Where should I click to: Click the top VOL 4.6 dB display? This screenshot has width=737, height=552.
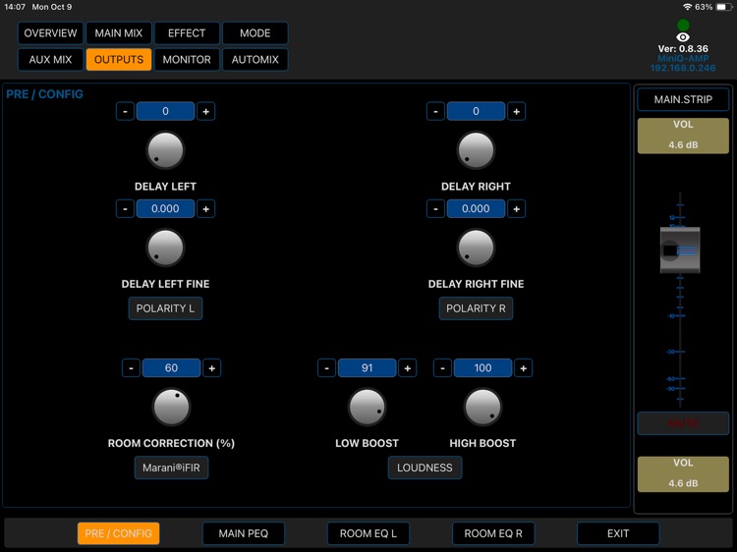(x=683, y=136)
